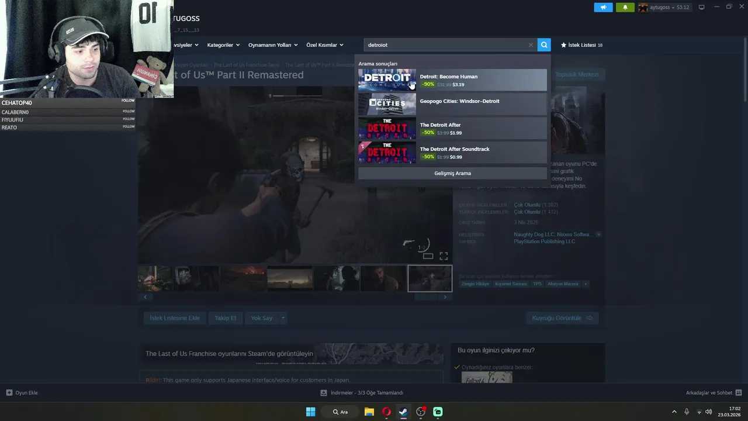Open the clock and date 17:02
The height and width of the screenshot is (421, 748).
730,412
